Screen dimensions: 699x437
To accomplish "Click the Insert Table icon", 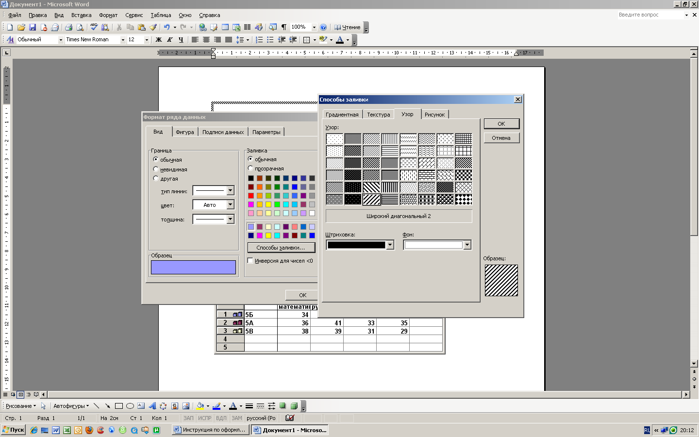I will coord(225,27).
